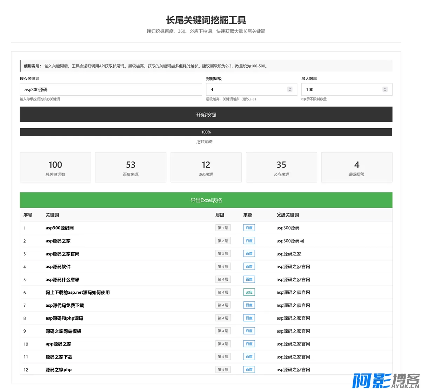Click the 100% progress bar
This screenshot has width=421, height=389.
click(206, 132)
